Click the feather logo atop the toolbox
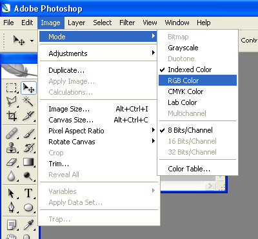Screen dimensions: 258x239 point(19,70)
